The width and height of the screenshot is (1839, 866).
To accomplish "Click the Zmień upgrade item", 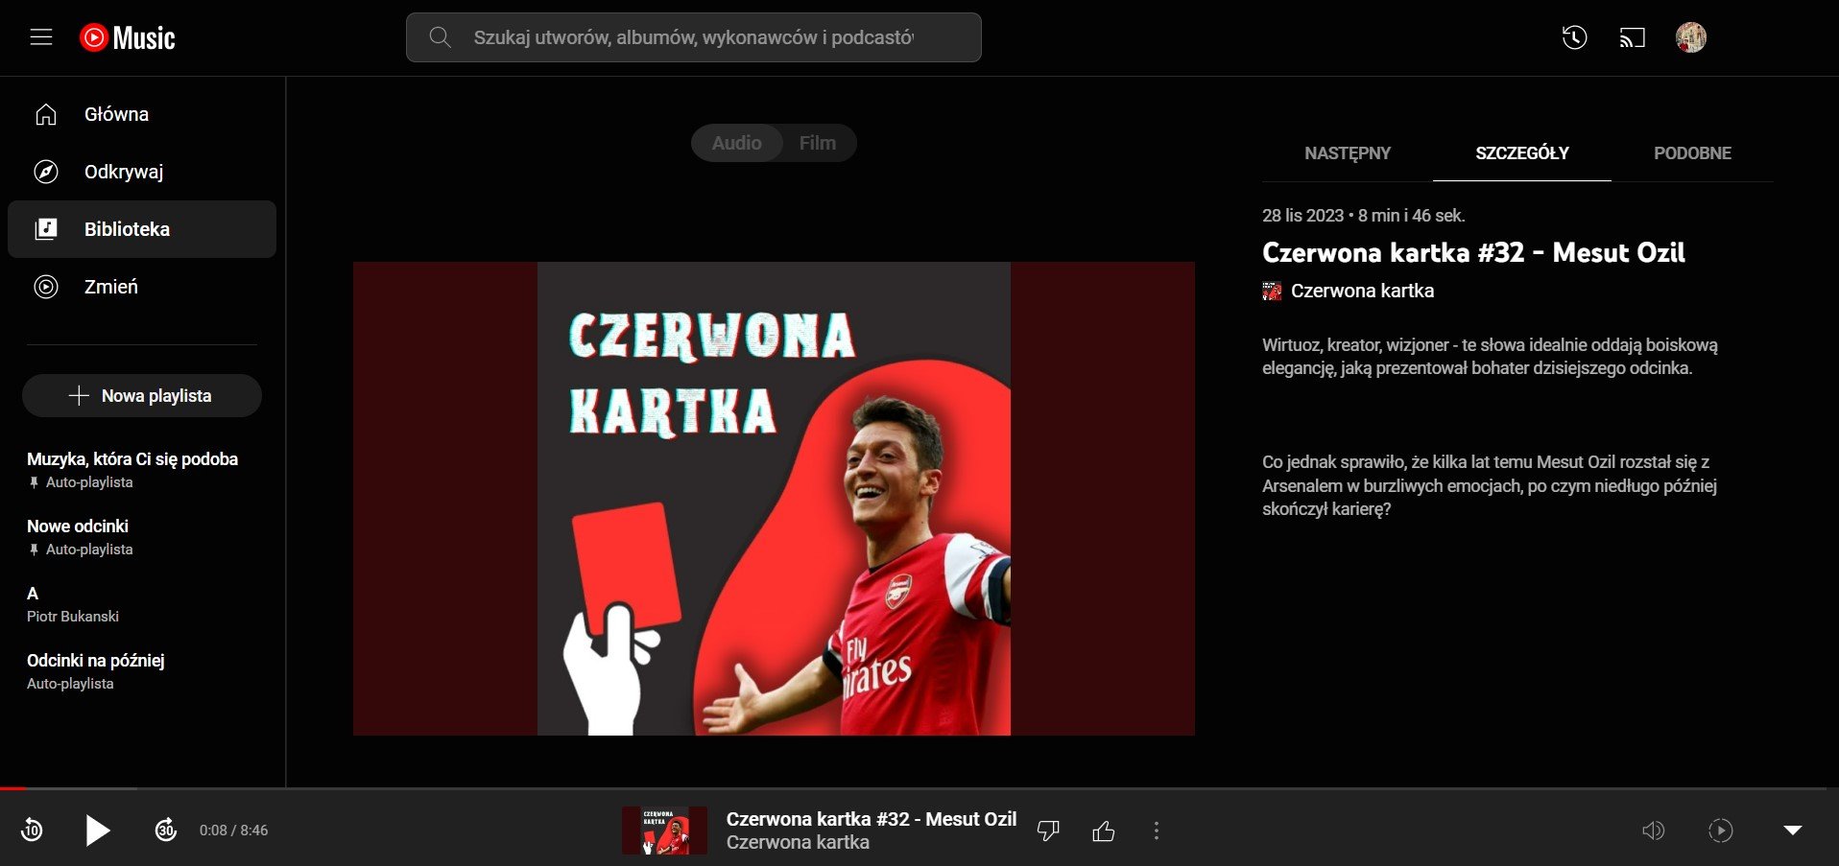I will pyautogui.click(x=142, y=287).
